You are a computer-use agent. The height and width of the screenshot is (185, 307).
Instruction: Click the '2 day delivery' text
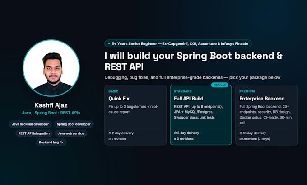[x=123, y=133]
